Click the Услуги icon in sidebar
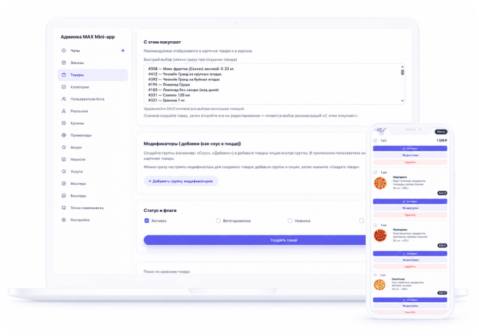The height and width of the screenshot is (336, 479). (x=63, y=171)
